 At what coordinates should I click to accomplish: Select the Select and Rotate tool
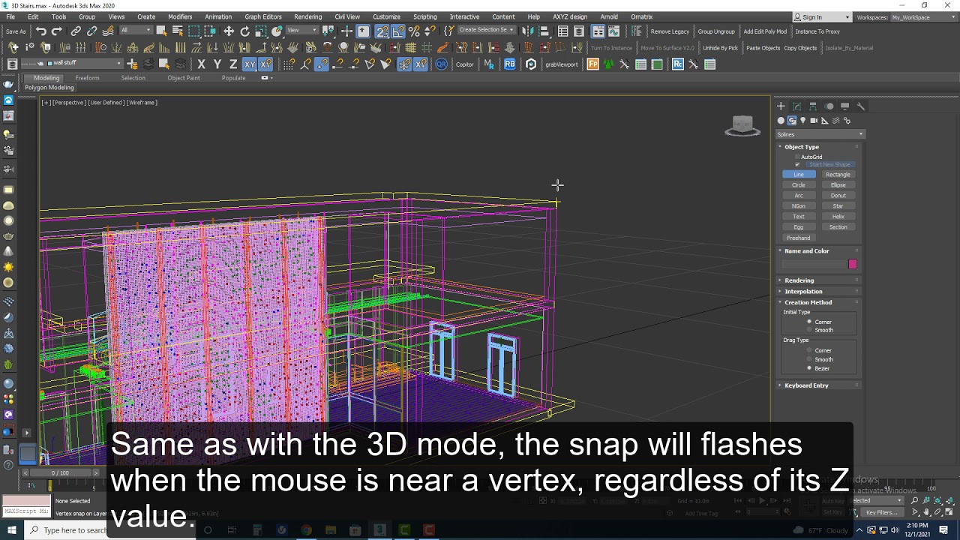pyautogui.click(x=244, y=31)
